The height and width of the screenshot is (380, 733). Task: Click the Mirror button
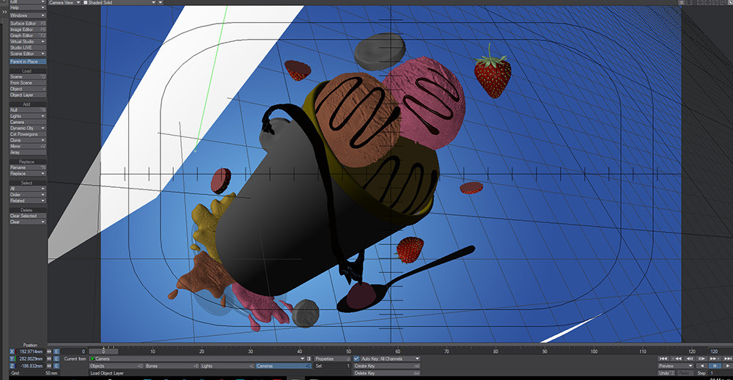tap(28, 146)
